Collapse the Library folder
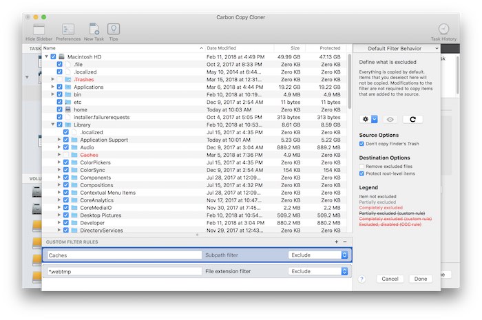The image size is (482, 320). click(x=53, y=125)
